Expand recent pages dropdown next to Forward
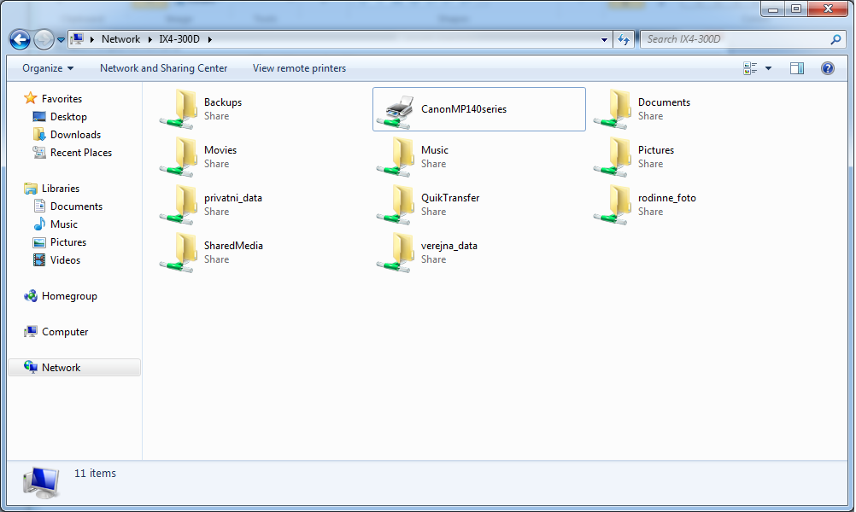The image size is (856, 512). click(62, 40)
